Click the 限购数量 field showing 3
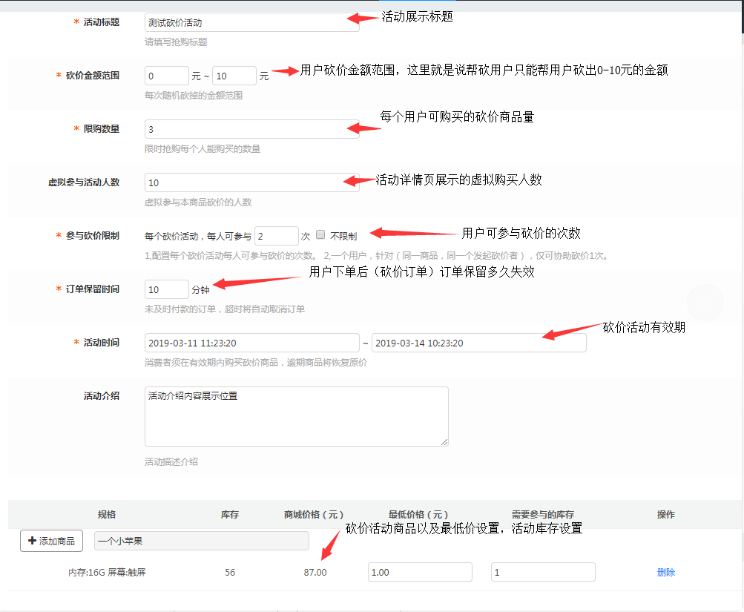The width and height of the screenshot is (744, 612). (251, 130)
